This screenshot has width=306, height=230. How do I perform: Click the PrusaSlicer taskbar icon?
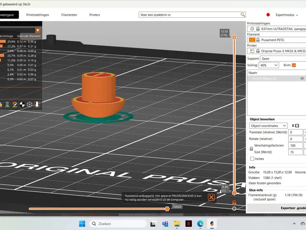(x=212, y=224)
